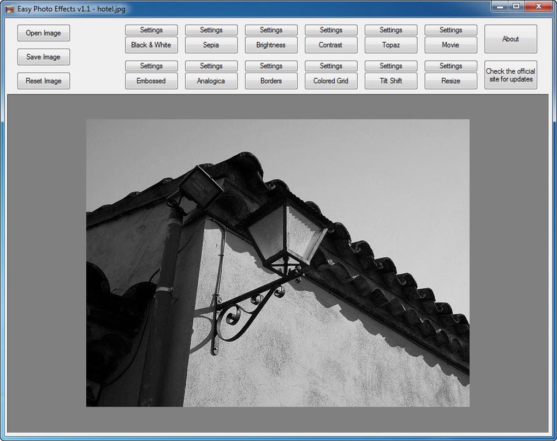Close the Easy Photo Effects window
557x441 pixels.
click(538, 7)
